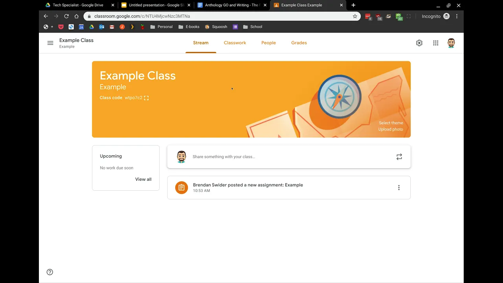The image size is (503, 283).
Task: Go to the Grades tab
Action: click(299, 43)
